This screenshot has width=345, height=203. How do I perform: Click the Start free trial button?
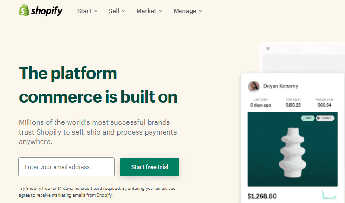click(x=150, y=167)
